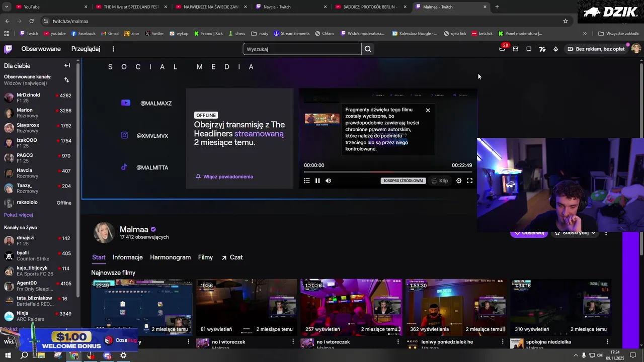
Task: Play the 19:56 video thumbnail
Action: [247, 307]
